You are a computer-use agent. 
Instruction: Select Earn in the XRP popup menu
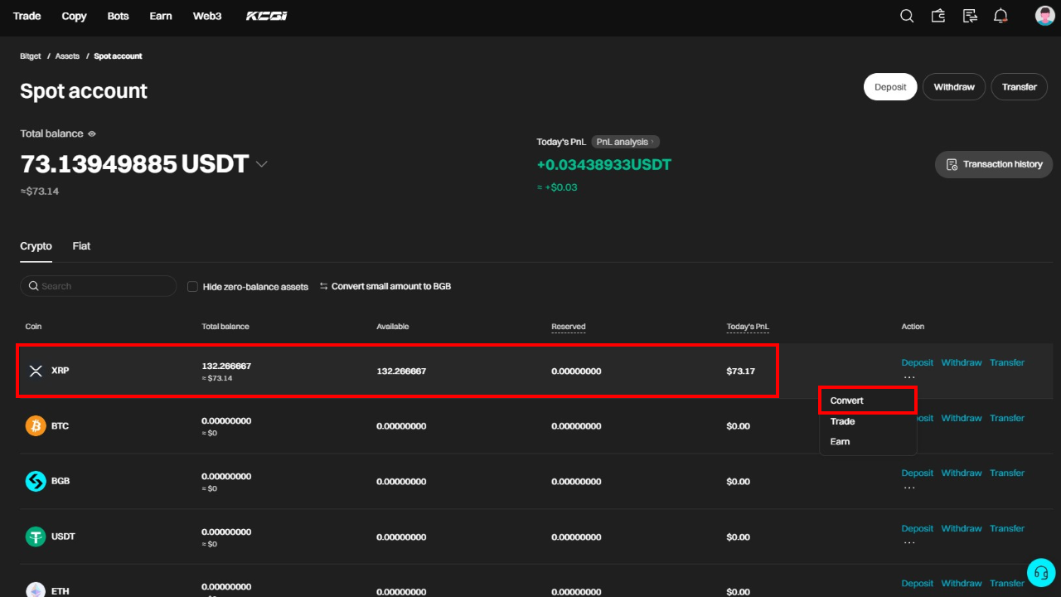pos(868,441)
